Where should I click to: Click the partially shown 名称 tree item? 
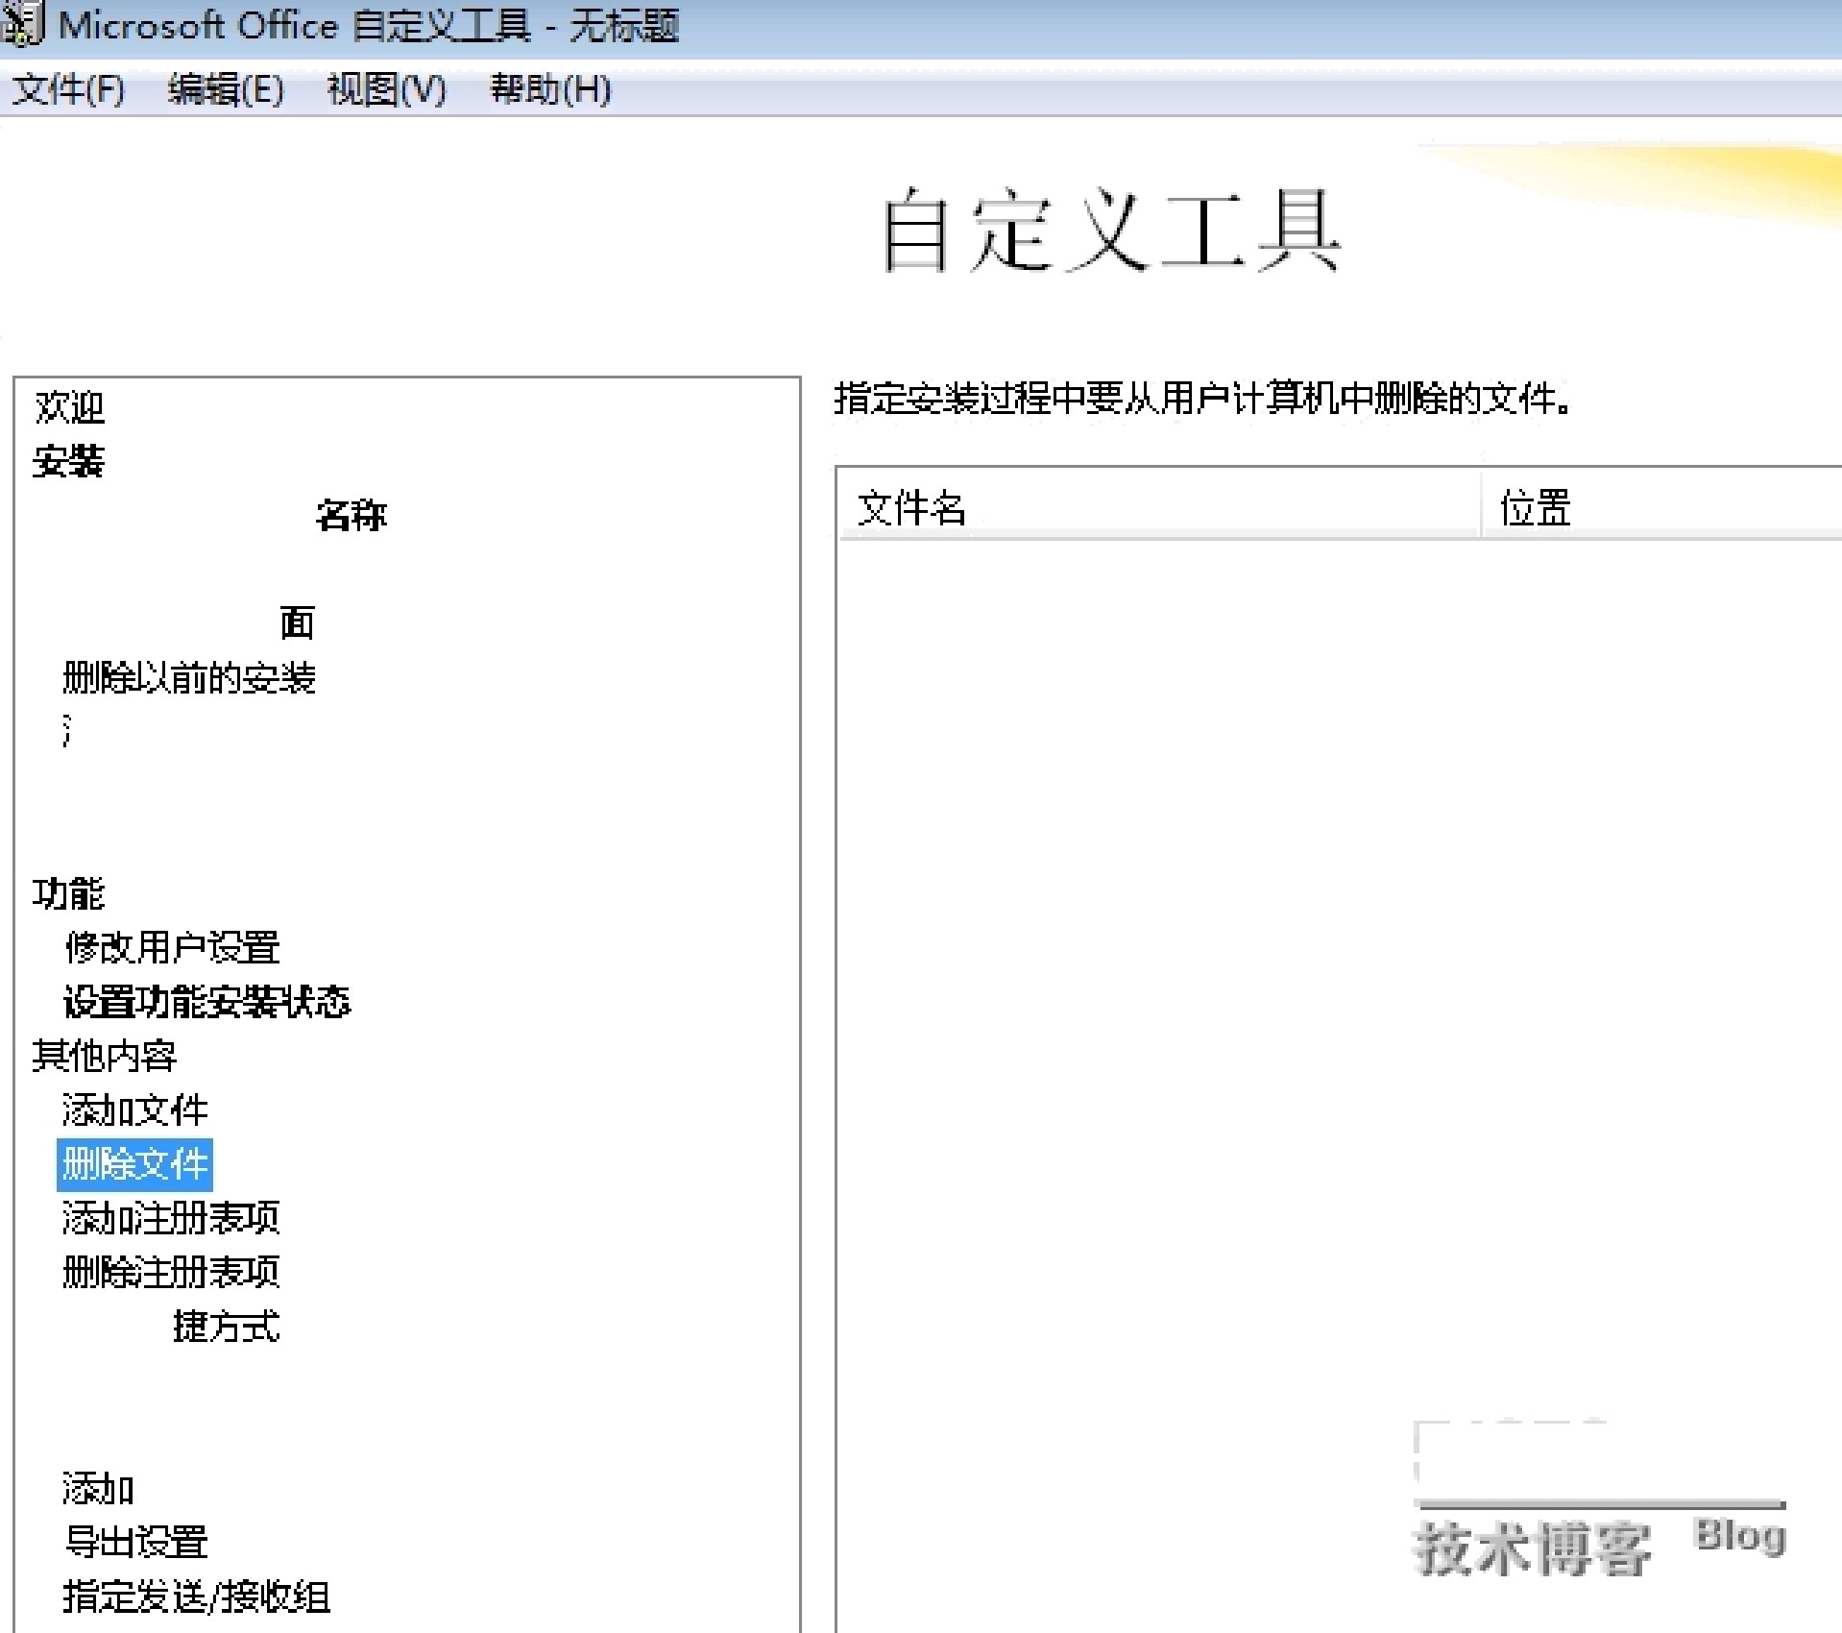pyautogui.click(x=351, y=516)
